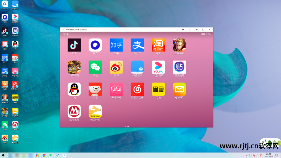Open Zhihu (知乎) in the engine window
Screen dimensions: 281x158
pos(116,45)
